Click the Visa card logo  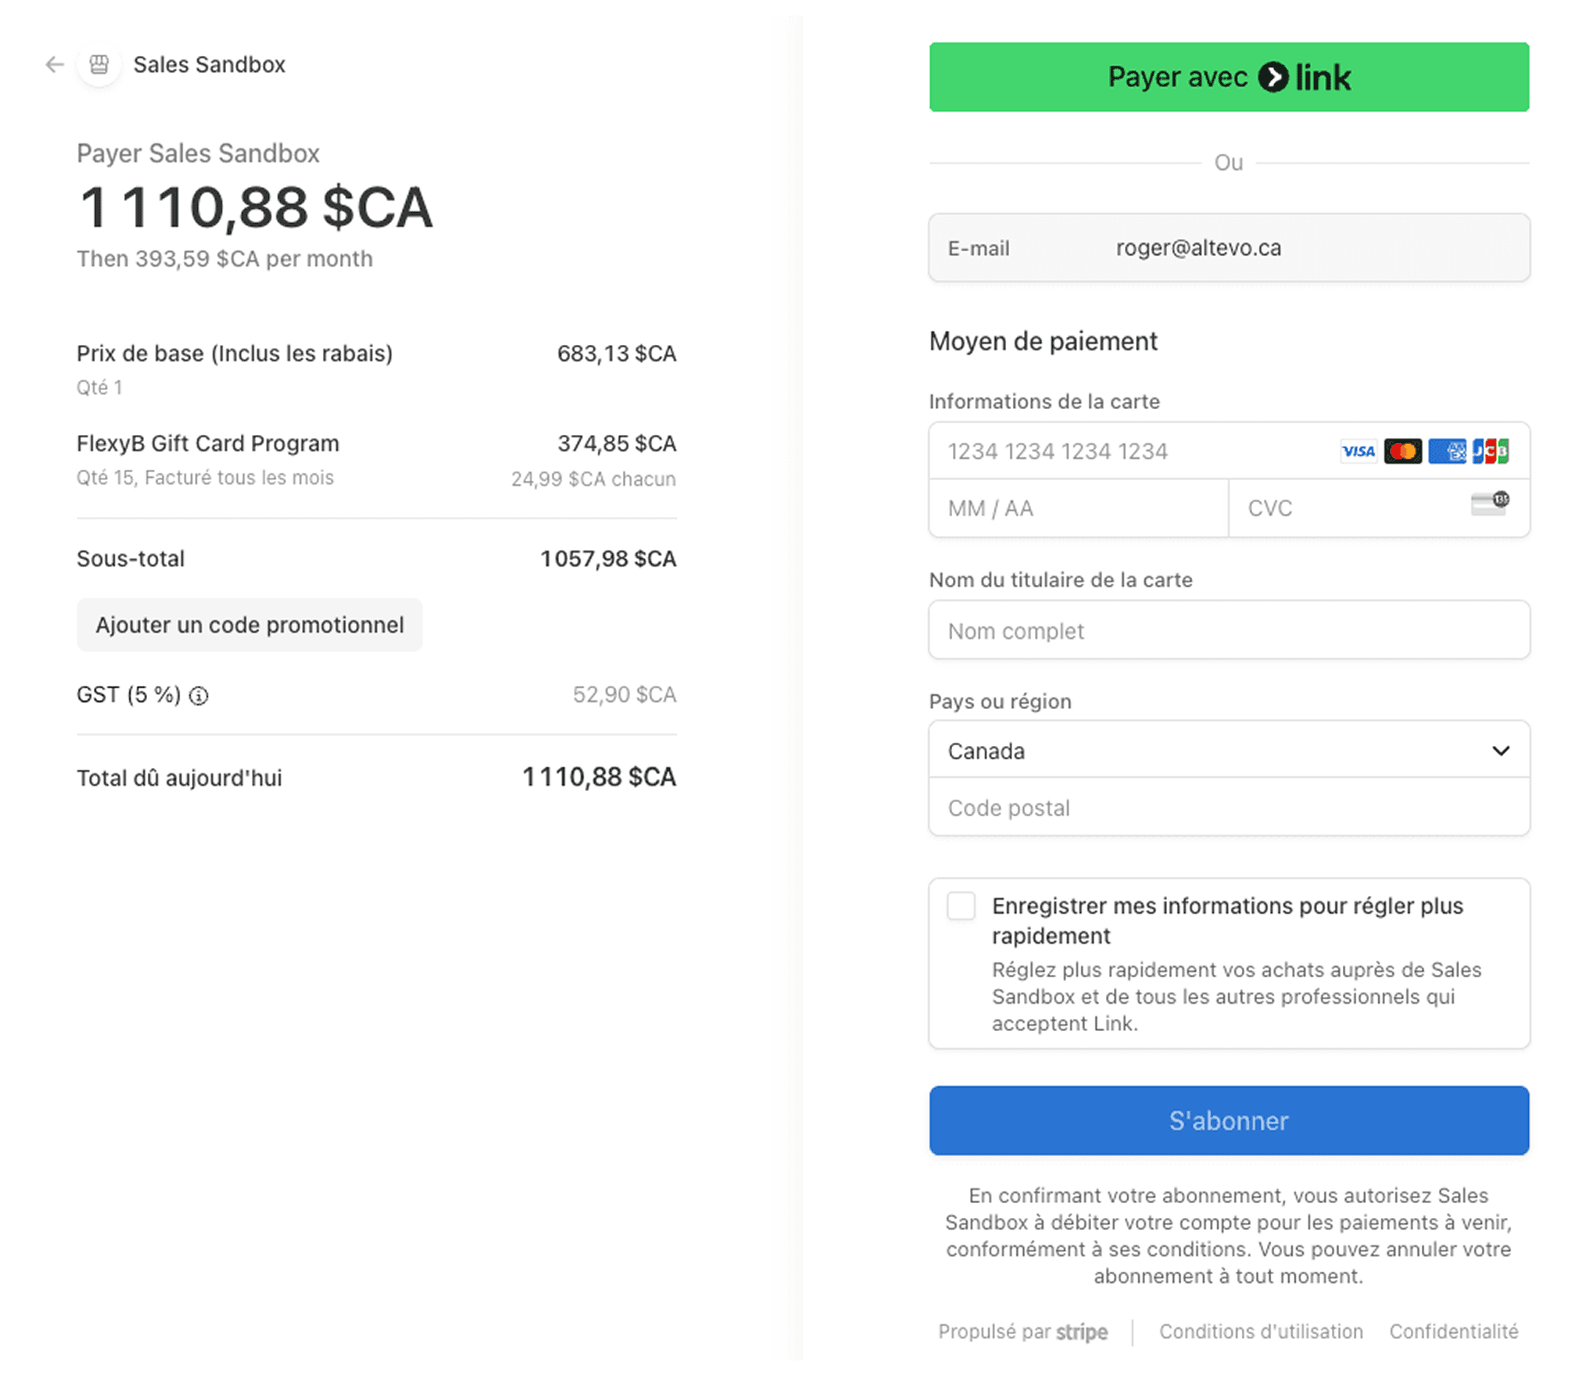pyautogui.click(x=1358, y=451)
